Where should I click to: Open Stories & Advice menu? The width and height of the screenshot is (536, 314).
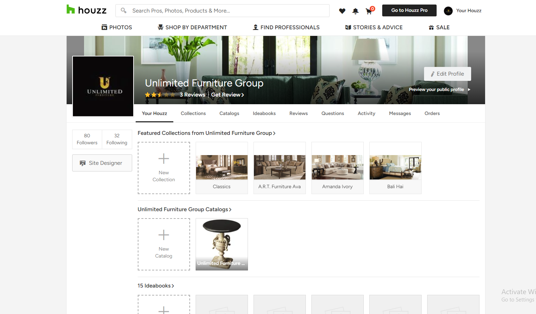click(x=374, y=27)
